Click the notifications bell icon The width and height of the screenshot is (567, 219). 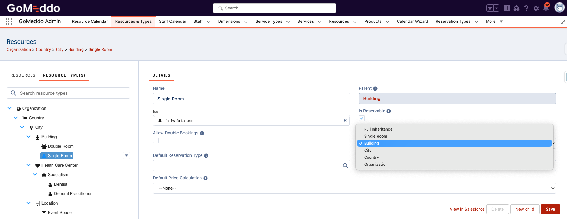pos(546,8)
